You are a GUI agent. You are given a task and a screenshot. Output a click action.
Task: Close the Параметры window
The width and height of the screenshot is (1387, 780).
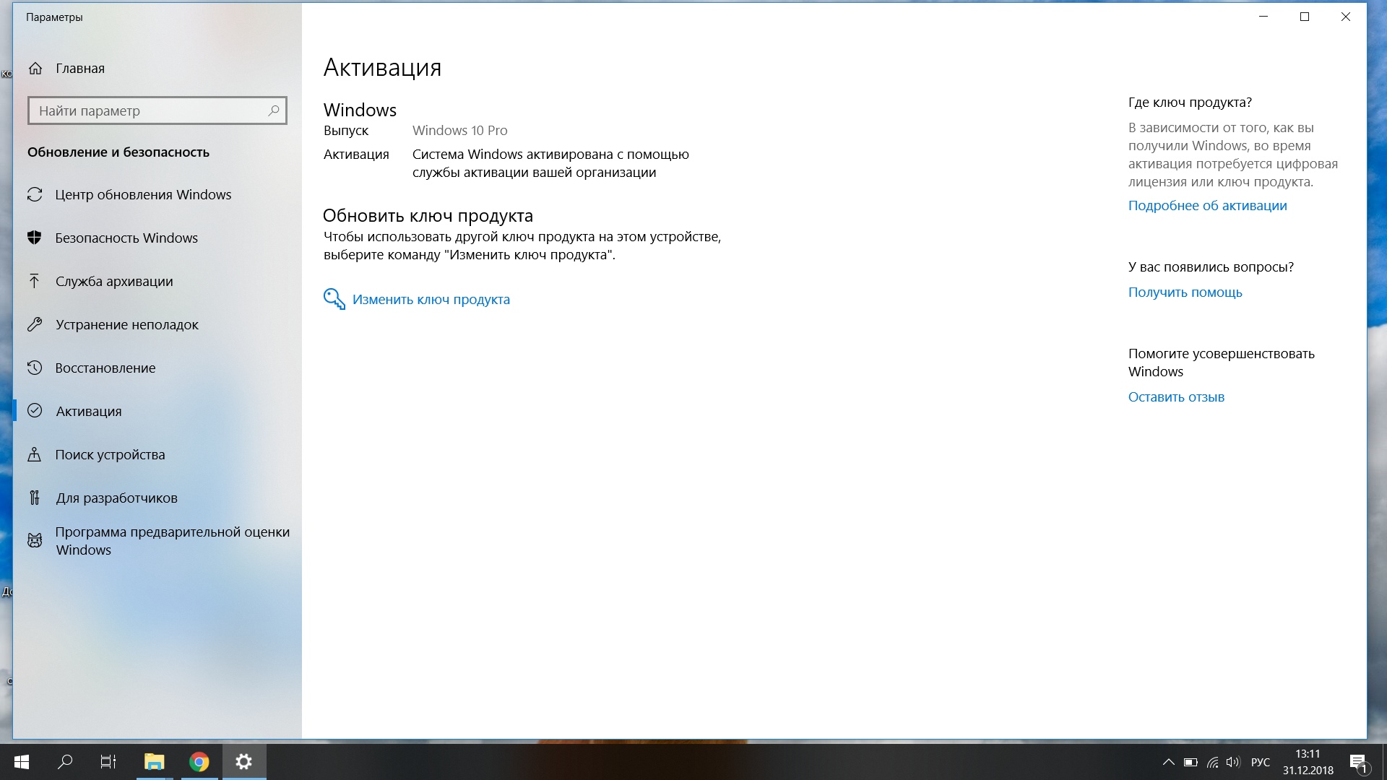1345,17
